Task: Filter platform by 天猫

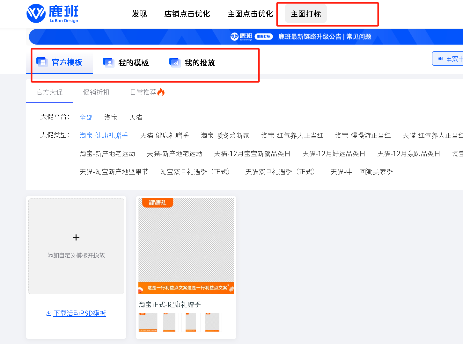Action: [x=136, y=117]
